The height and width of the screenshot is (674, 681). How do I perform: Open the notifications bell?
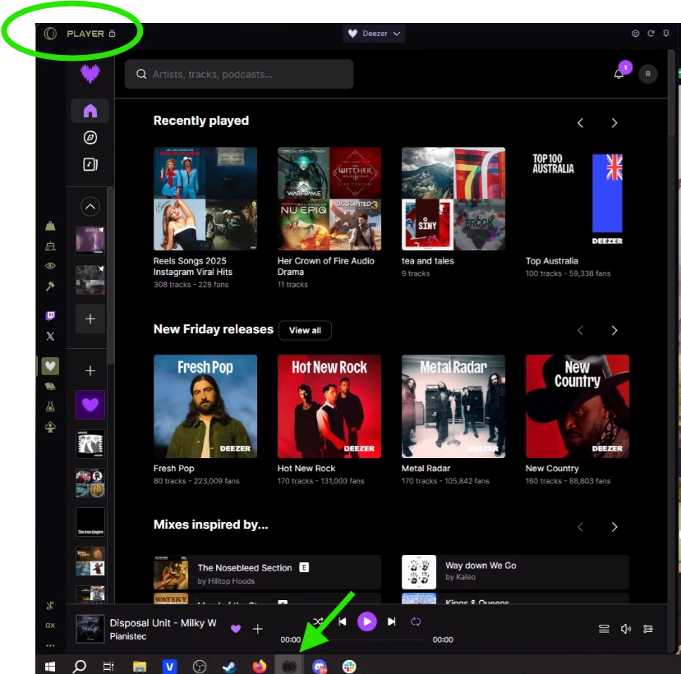(619, 74)
